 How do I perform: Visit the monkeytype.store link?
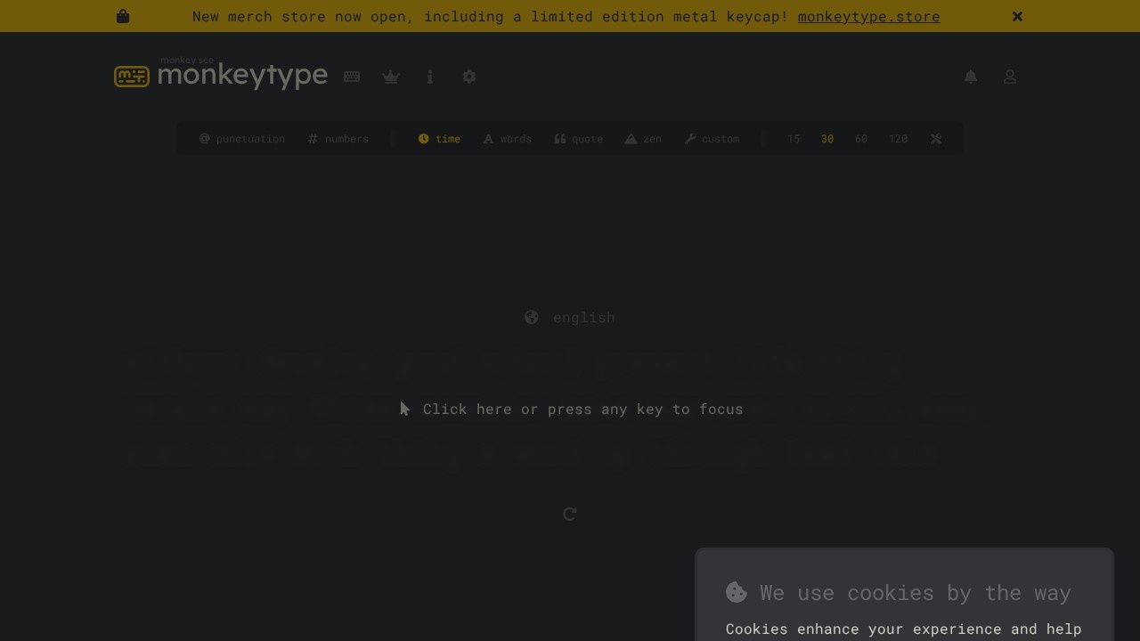[x=868, y=16]
